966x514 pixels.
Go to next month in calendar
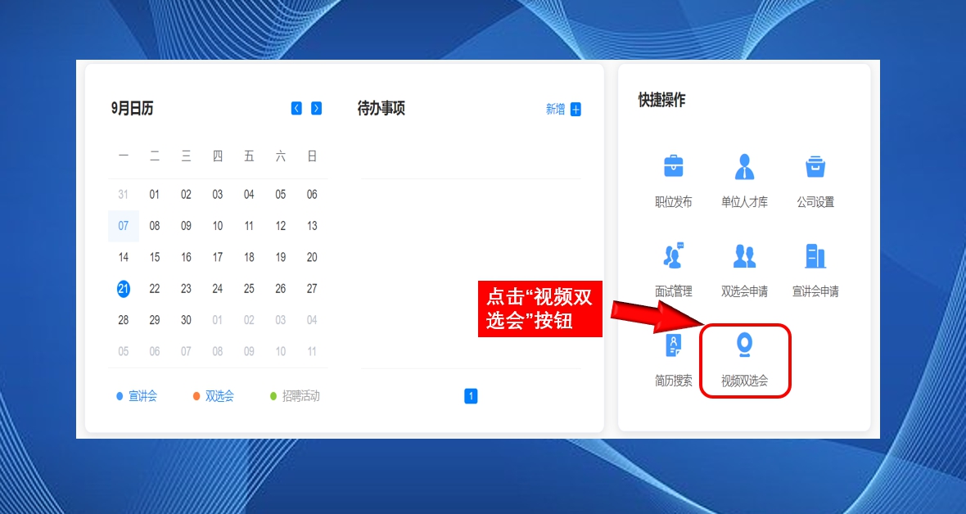tap(316, 109)
